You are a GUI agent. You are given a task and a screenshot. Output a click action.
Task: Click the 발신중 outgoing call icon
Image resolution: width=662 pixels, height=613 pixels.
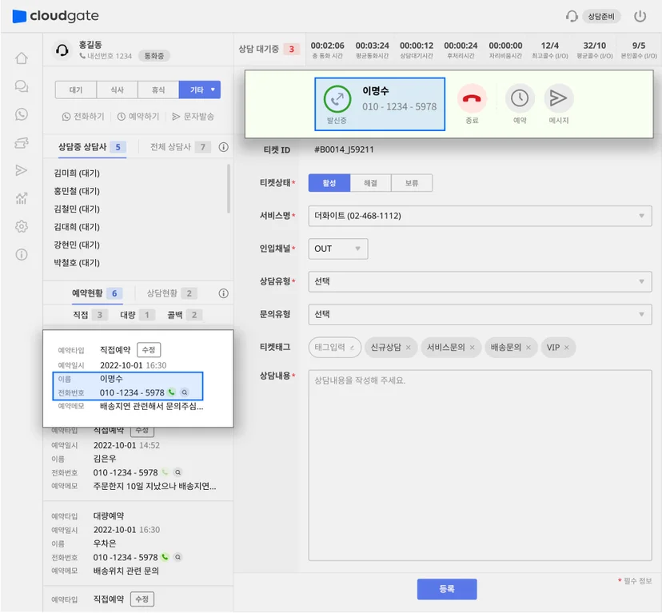(337, 99)
